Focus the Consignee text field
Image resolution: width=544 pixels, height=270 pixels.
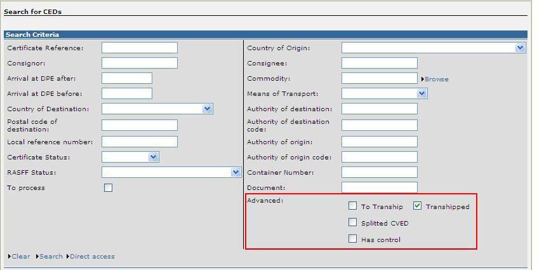click(x=380, y=63)
